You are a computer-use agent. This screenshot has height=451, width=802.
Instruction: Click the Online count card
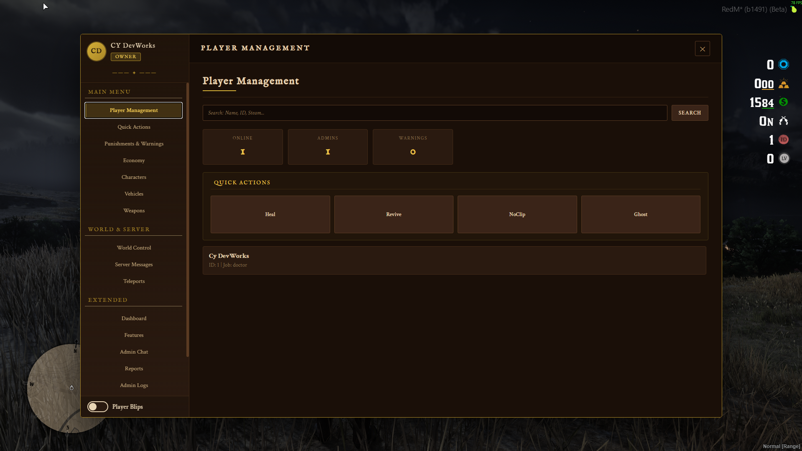(242, 147)
